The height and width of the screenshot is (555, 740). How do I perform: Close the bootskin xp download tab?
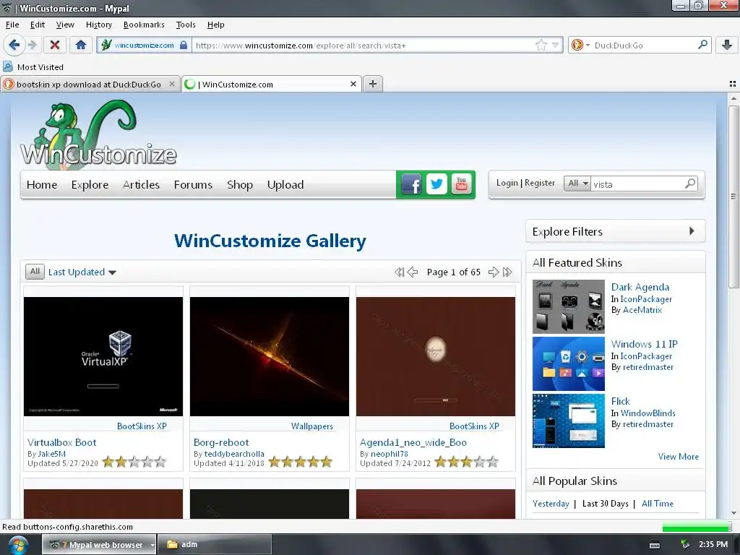click(172, 84)
